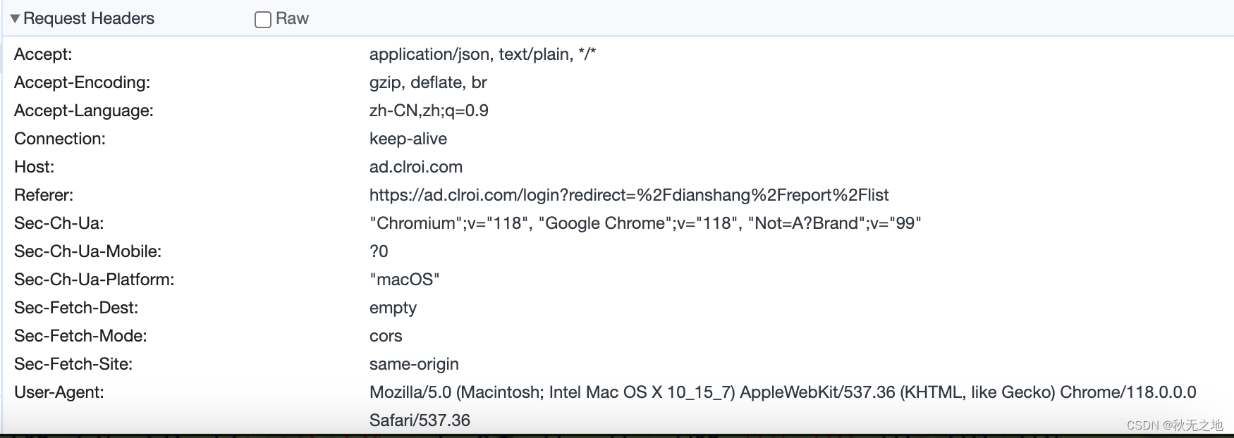Viewport: 1234px width, 438px height.
Task: Select the User-Agent Mozilla string
Action: pos(782,392)
